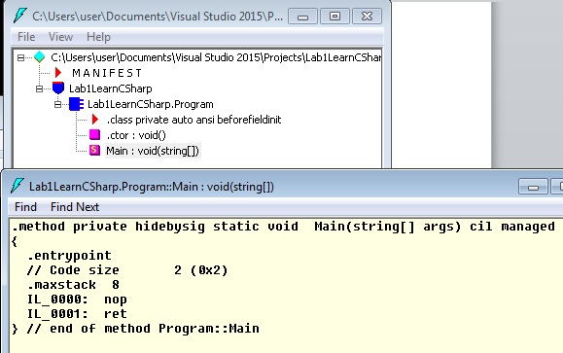This screenshot has height=353, width=563.
Task: Collapse the root assembly path node
Action: (20, 57)
